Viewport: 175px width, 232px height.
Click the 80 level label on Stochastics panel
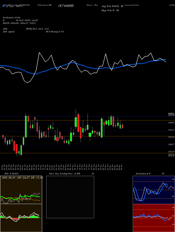pos(173,179)
